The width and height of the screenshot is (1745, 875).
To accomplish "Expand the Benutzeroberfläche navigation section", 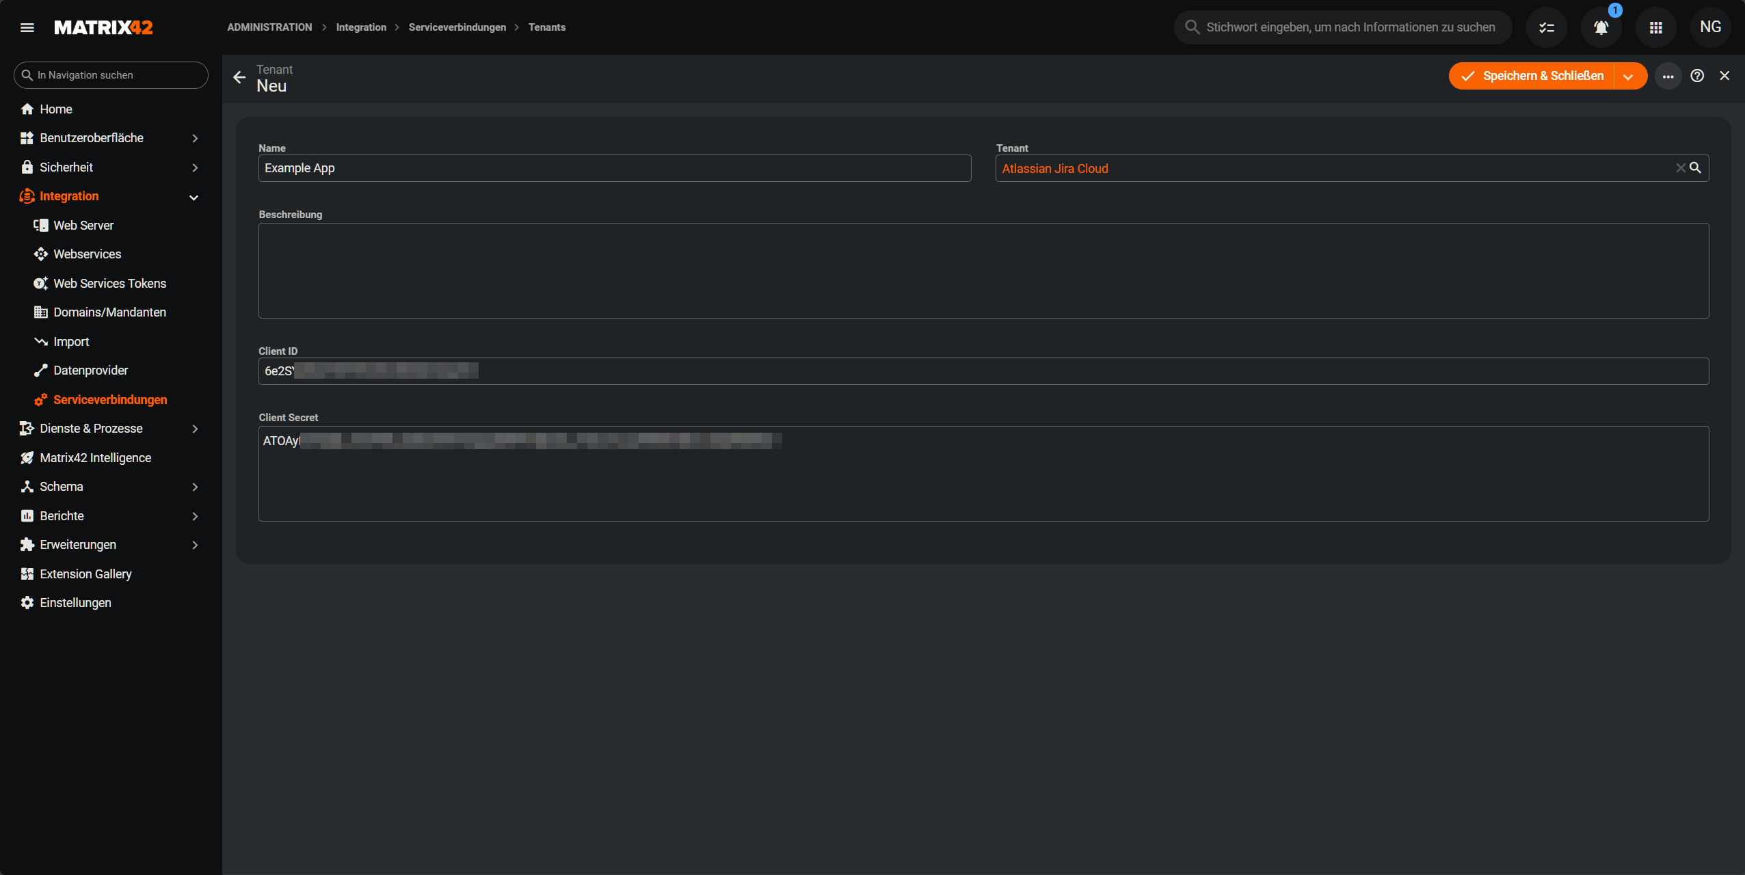I will tap(195, 138).
